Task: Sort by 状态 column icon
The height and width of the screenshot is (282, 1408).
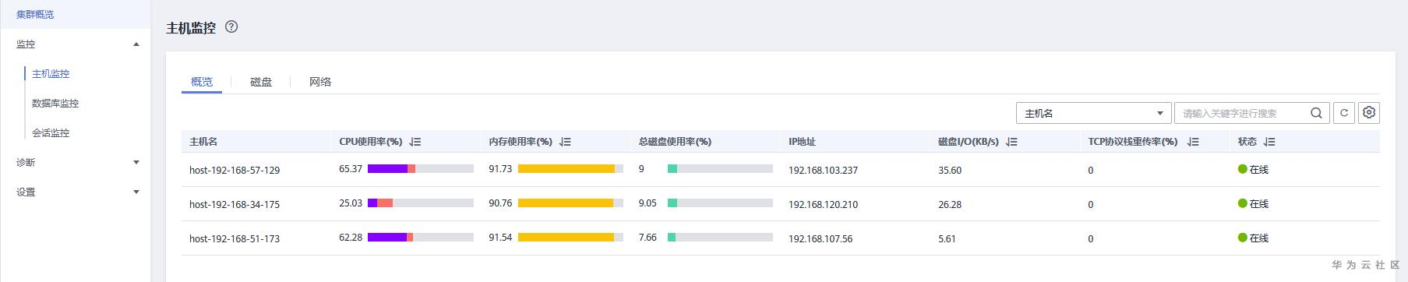Action: (x=1269, y=142)
